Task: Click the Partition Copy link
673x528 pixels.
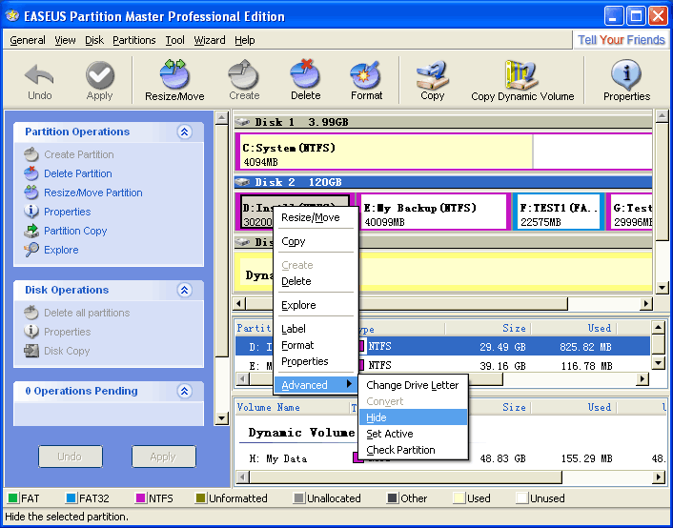Action: click(x=75, y=231)
